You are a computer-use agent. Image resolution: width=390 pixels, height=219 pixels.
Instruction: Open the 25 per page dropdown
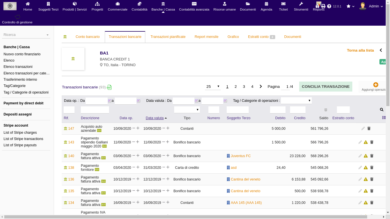click(x=213, y=86)
